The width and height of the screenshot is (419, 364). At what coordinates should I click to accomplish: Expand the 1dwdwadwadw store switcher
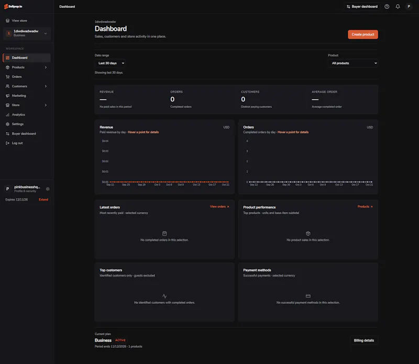(x=27, y=34)
